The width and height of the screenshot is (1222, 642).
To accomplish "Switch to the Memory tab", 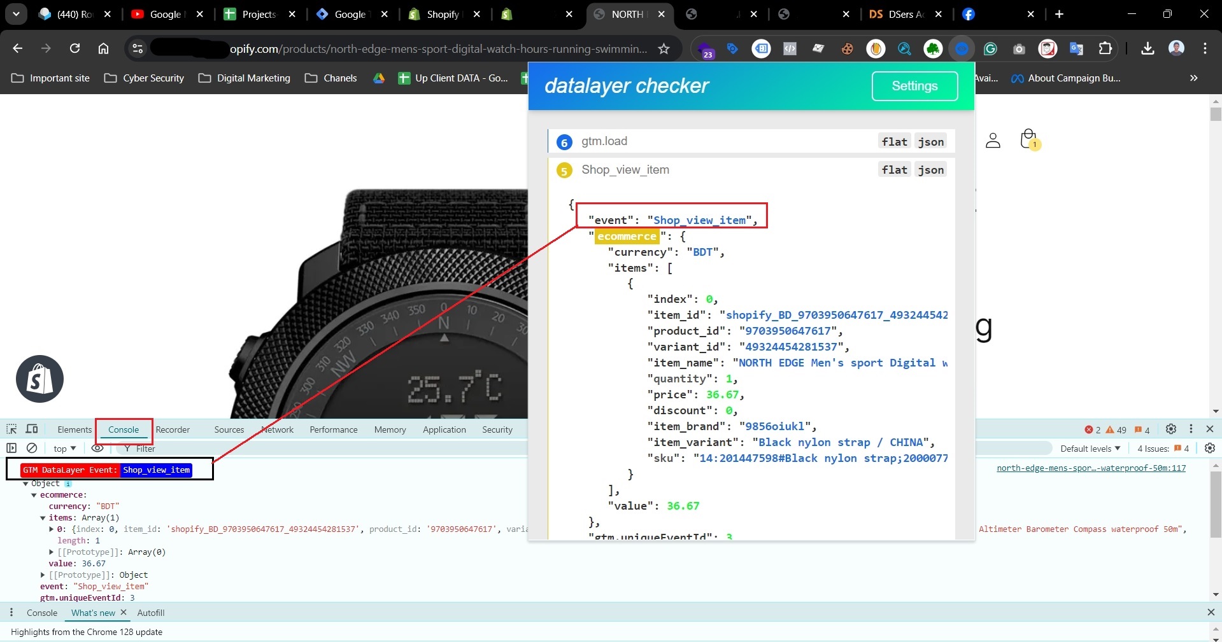I will (390, 429).
